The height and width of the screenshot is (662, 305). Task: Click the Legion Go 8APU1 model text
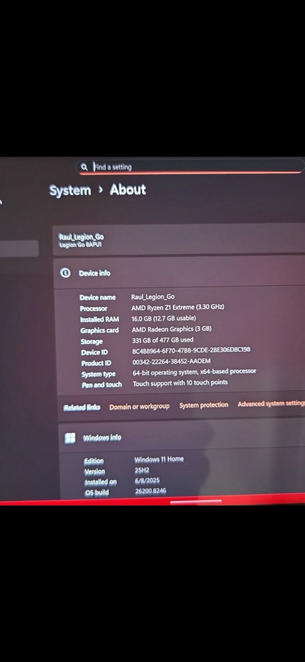pyautogui.click(x=81, y=245)
